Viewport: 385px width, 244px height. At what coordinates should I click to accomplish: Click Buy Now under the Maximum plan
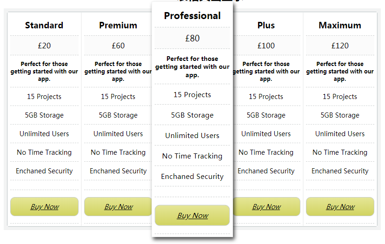pyautogui.click(x=340, y=207)
